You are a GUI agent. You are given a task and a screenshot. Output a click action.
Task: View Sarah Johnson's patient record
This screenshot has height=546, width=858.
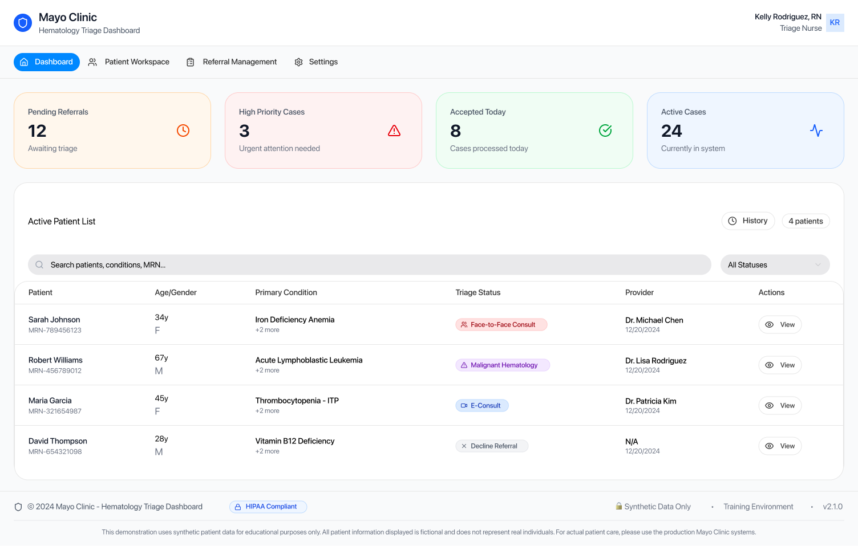[x=780, y=325]
